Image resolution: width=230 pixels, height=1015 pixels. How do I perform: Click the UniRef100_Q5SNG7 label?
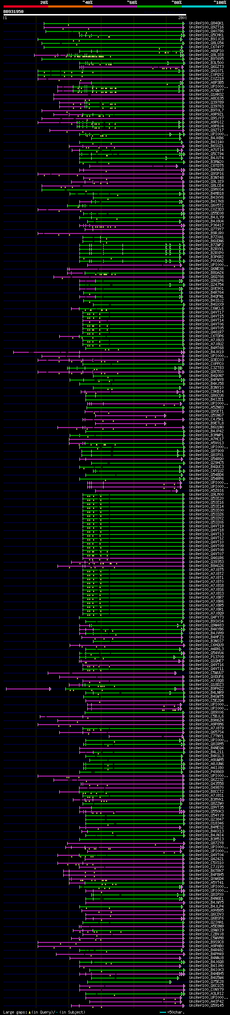point(206,415)
